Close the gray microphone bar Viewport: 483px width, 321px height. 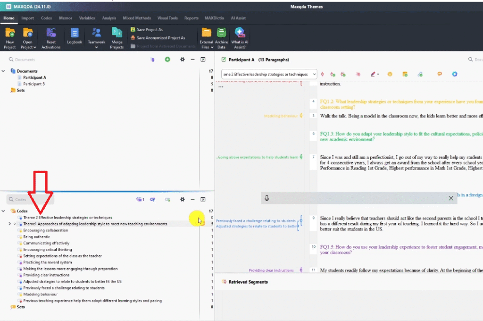point(451,198)
